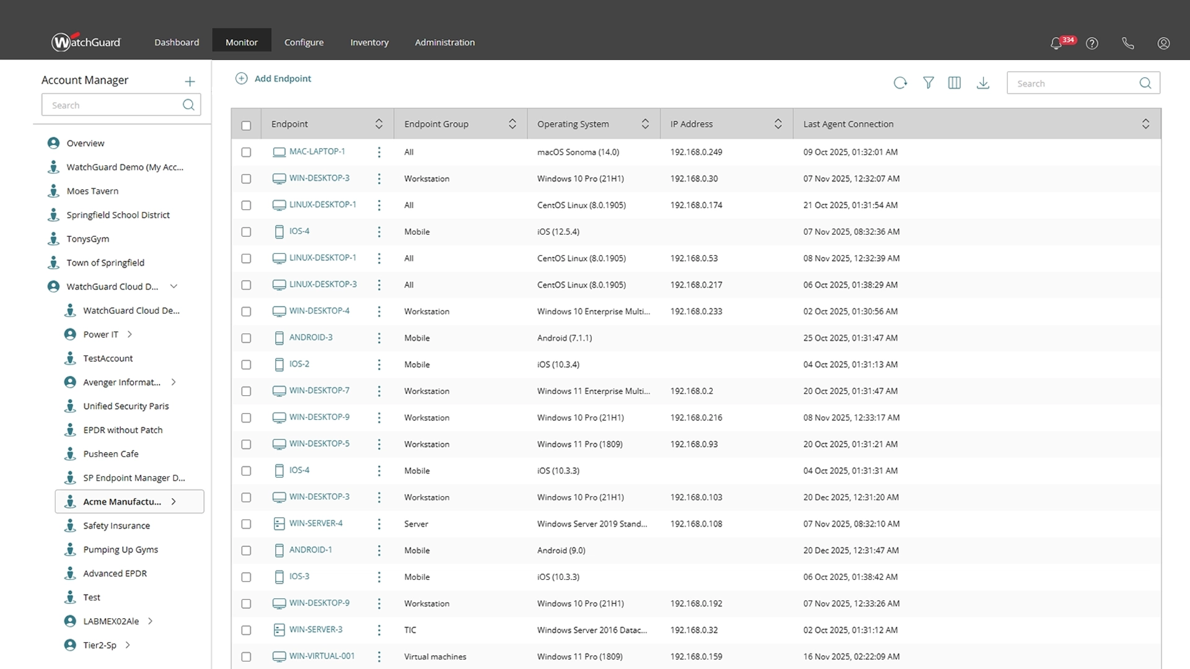Open the notifications bell icon

1056,43
